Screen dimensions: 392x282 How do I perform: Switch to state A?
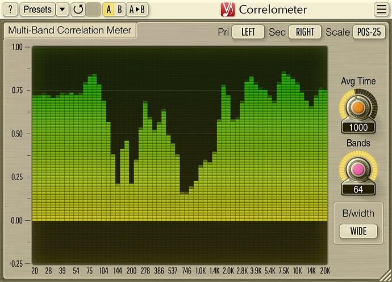pyautogui.click(x=108, y=9)
